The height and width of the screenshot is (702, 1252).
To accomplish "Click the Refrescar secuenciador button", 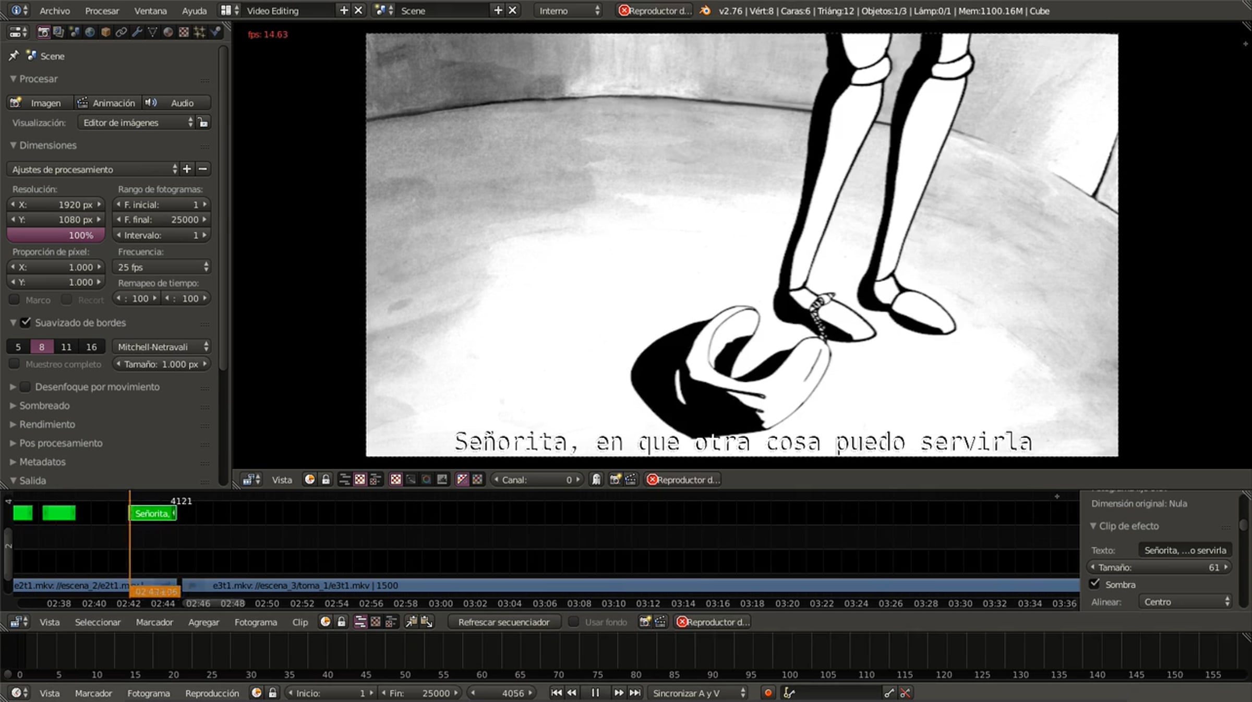I will [x=503, y=622].
